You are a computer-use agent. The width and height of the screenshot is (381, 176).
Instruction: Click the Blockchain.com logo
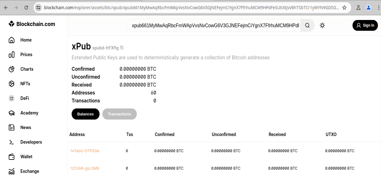pos(32,24)
